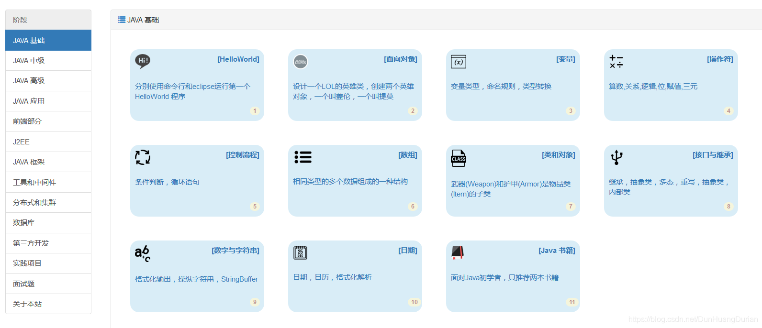Click number badge 2 on 面向对象 card

413,111
